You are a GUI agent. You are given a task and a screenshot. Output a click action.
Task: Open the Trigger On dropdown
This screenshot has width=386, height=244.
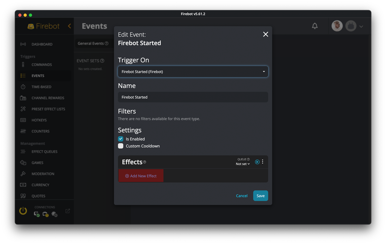[193, 72]
